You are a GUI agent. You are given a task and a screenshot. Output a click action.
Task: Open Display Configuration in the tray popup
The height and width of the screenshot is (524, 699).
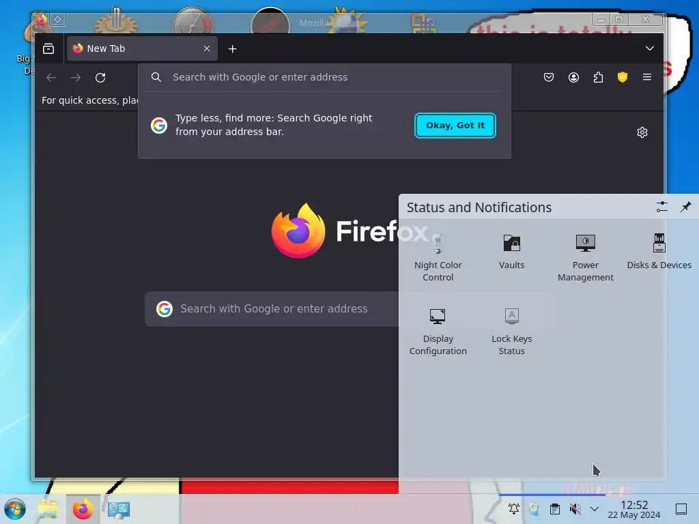pos(438,332)
